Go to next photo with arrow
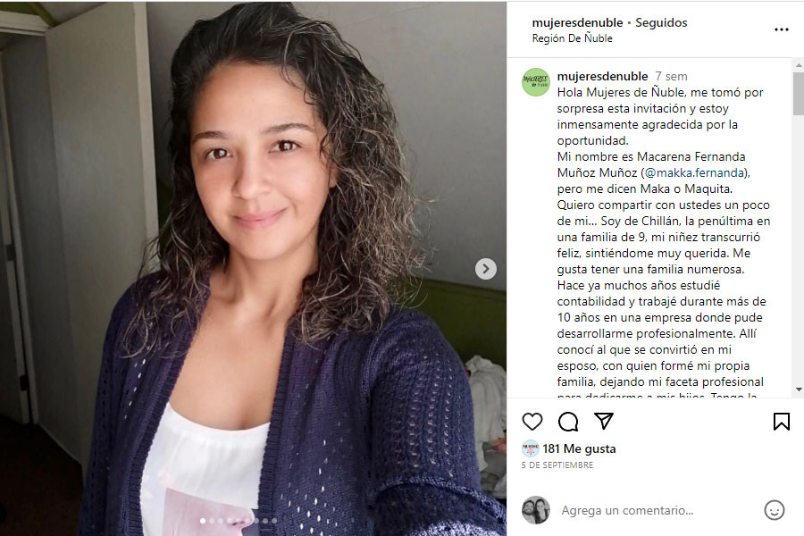 [486, 269]
